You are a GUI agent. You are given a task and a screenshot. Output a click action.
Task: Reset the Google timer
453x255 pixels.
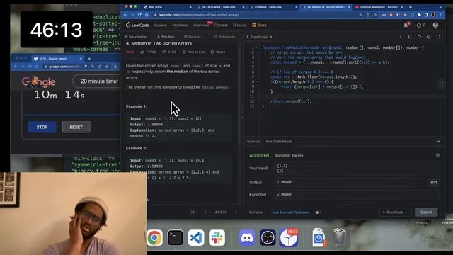pos(76,127)
